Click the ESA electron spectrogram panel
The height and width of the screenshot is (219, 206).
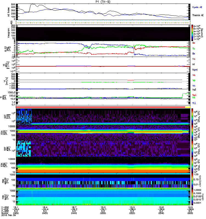pos(103,165)
